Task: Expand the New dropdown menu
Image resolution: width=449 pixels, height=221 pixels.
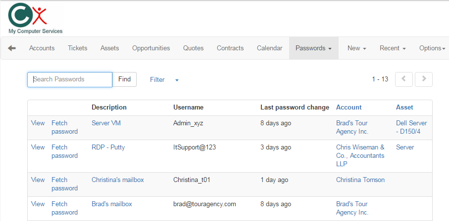Action: [x=356, y=48]
